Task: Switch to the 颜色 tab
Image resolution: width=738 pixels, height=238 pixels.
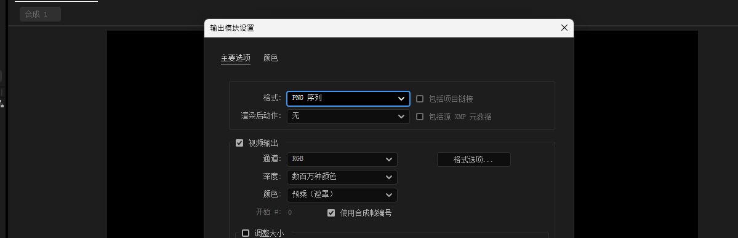Action: pos(271,58)
